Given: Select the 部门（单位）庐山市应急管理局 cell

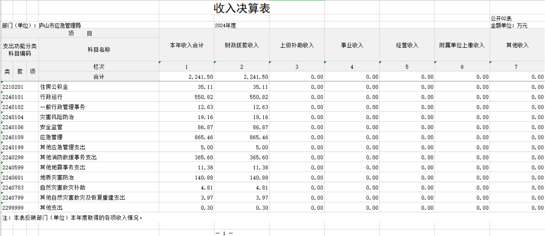Looking at the screenshot, I should point(42,25).
